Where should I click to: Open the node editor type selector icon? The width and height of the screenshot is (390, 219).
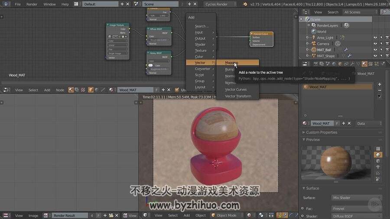6,90
